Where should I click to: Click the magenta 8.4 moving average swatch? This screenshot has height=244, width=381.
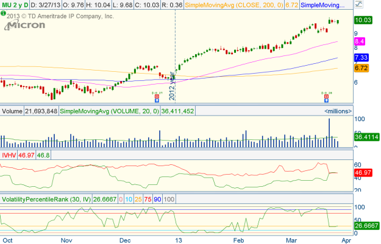(360, 41)
